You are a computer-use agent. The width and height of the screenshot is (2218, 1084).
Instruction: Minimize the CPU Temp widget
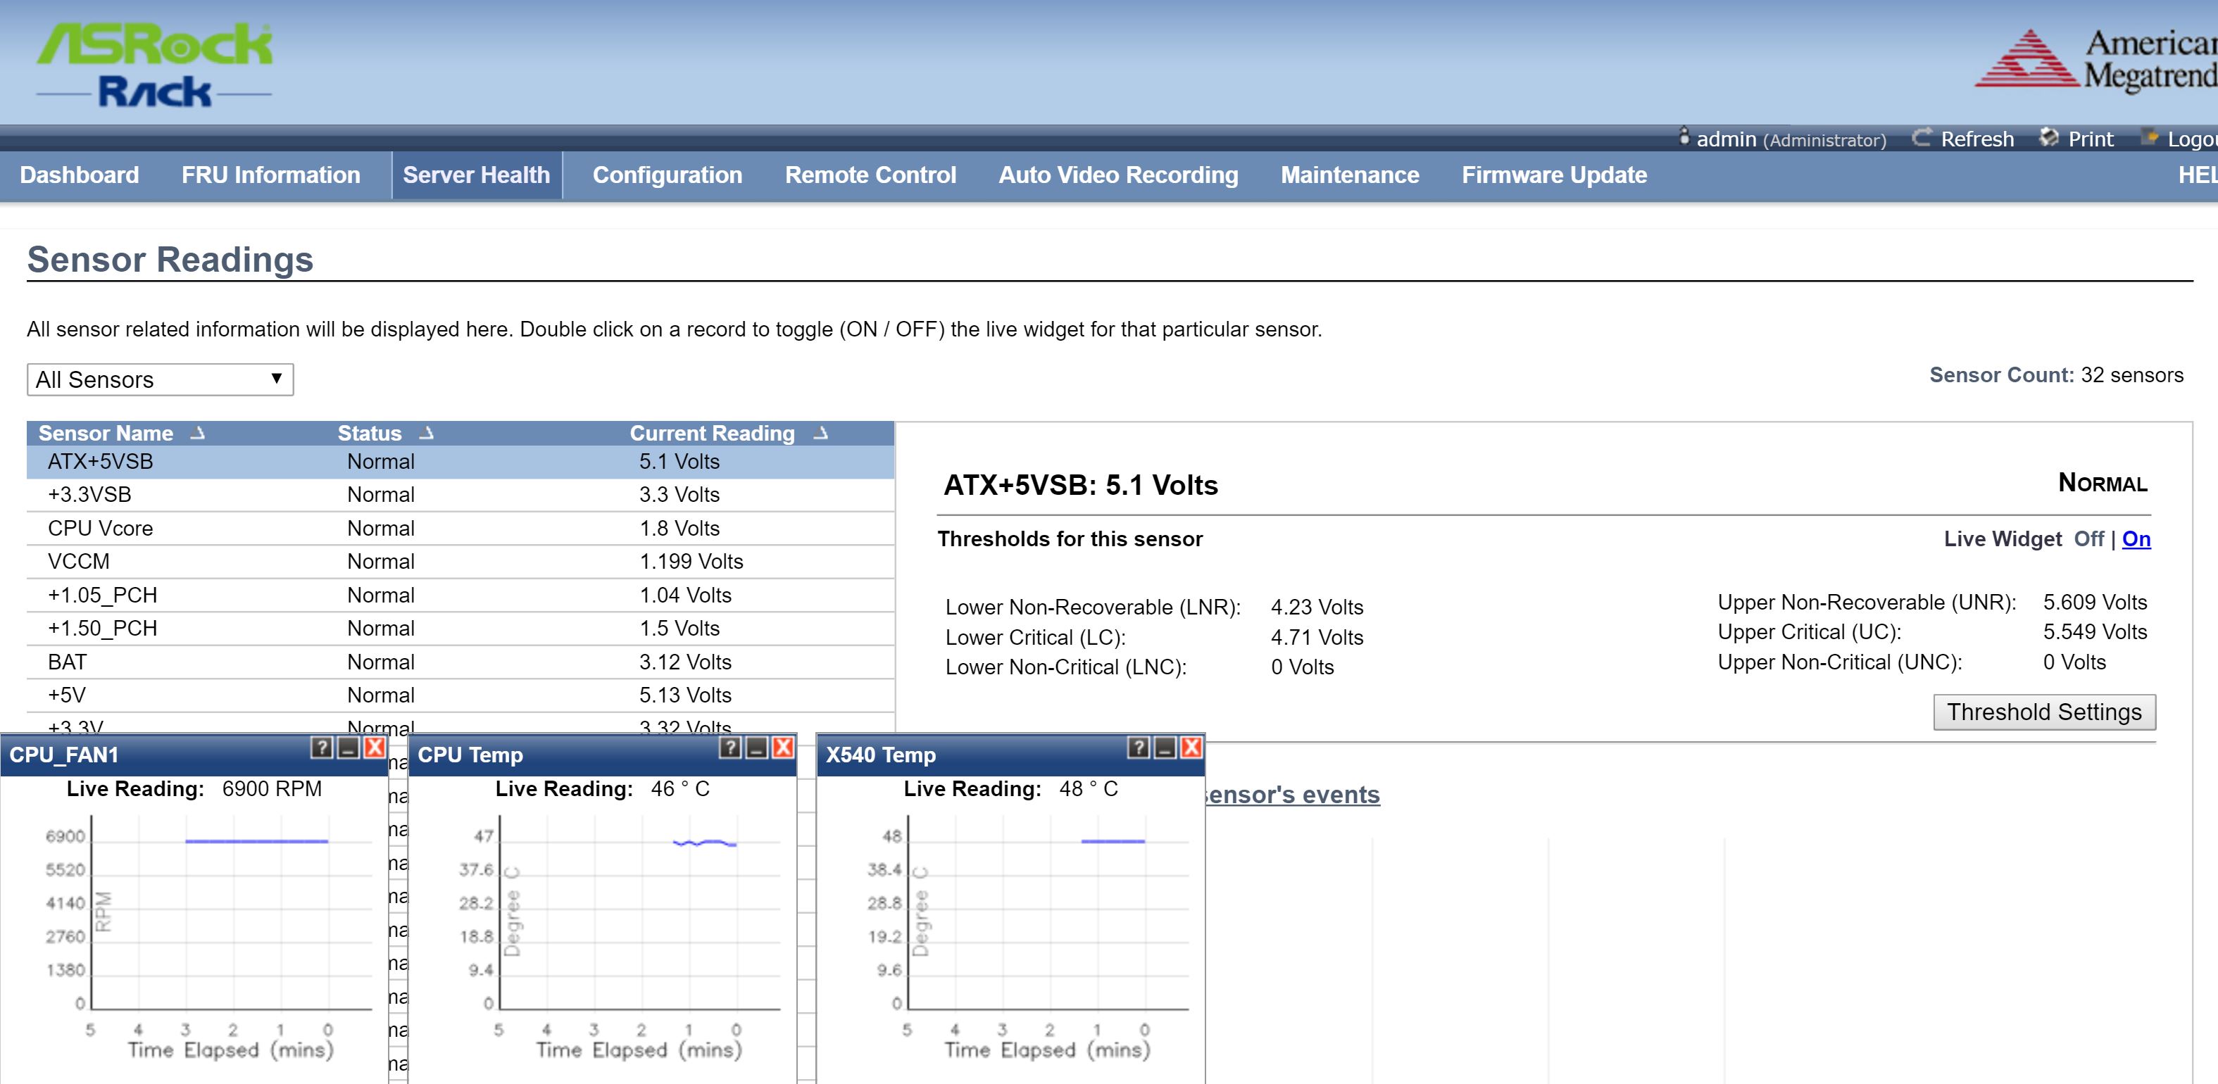coord(756,748)
